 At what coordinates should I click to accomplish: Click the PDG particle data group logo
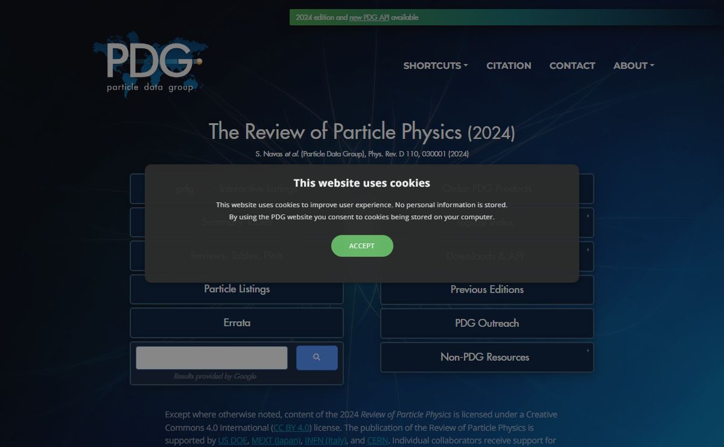151,65
